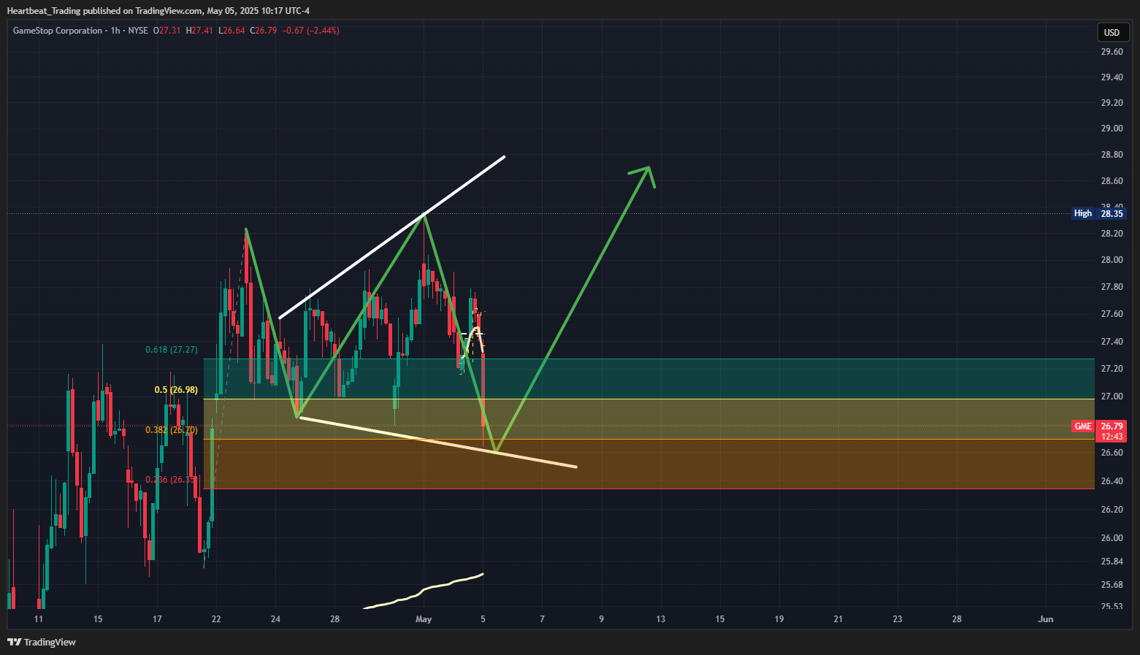Click the 28.00 price axis value
Viewport: 1140px width, 655px height.
(1112, 260)
